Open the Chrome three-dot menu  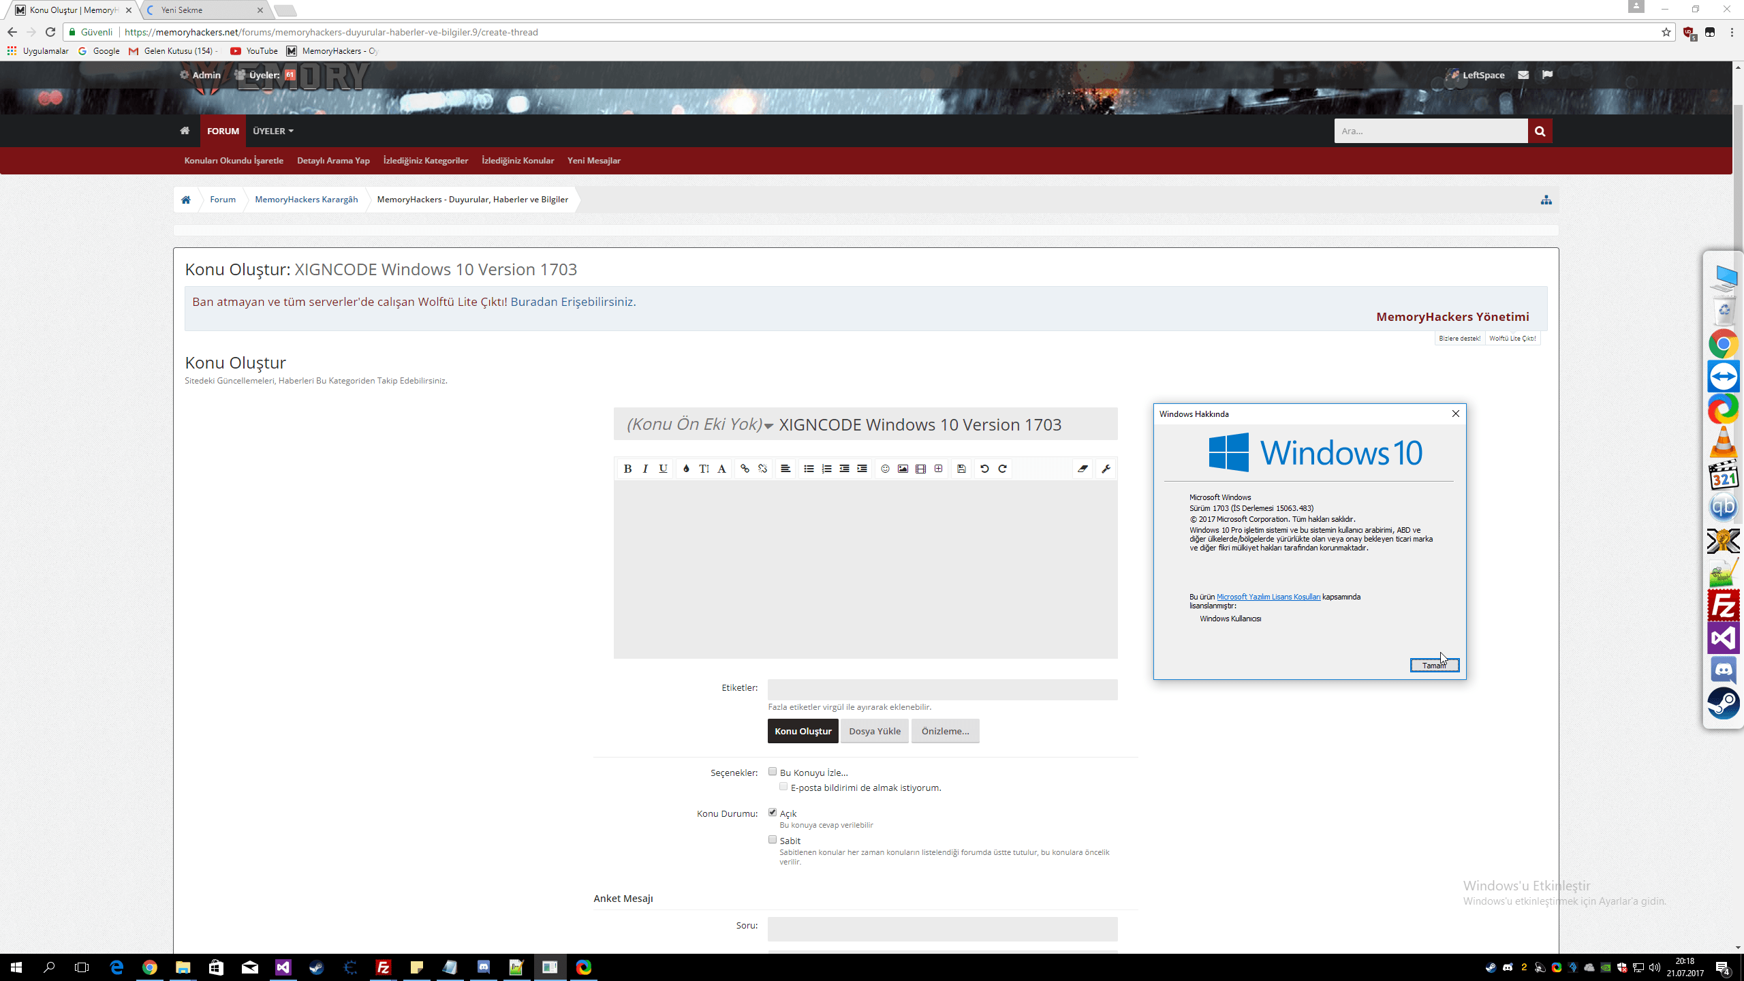pyautogui.click(x=1732, y=32)
